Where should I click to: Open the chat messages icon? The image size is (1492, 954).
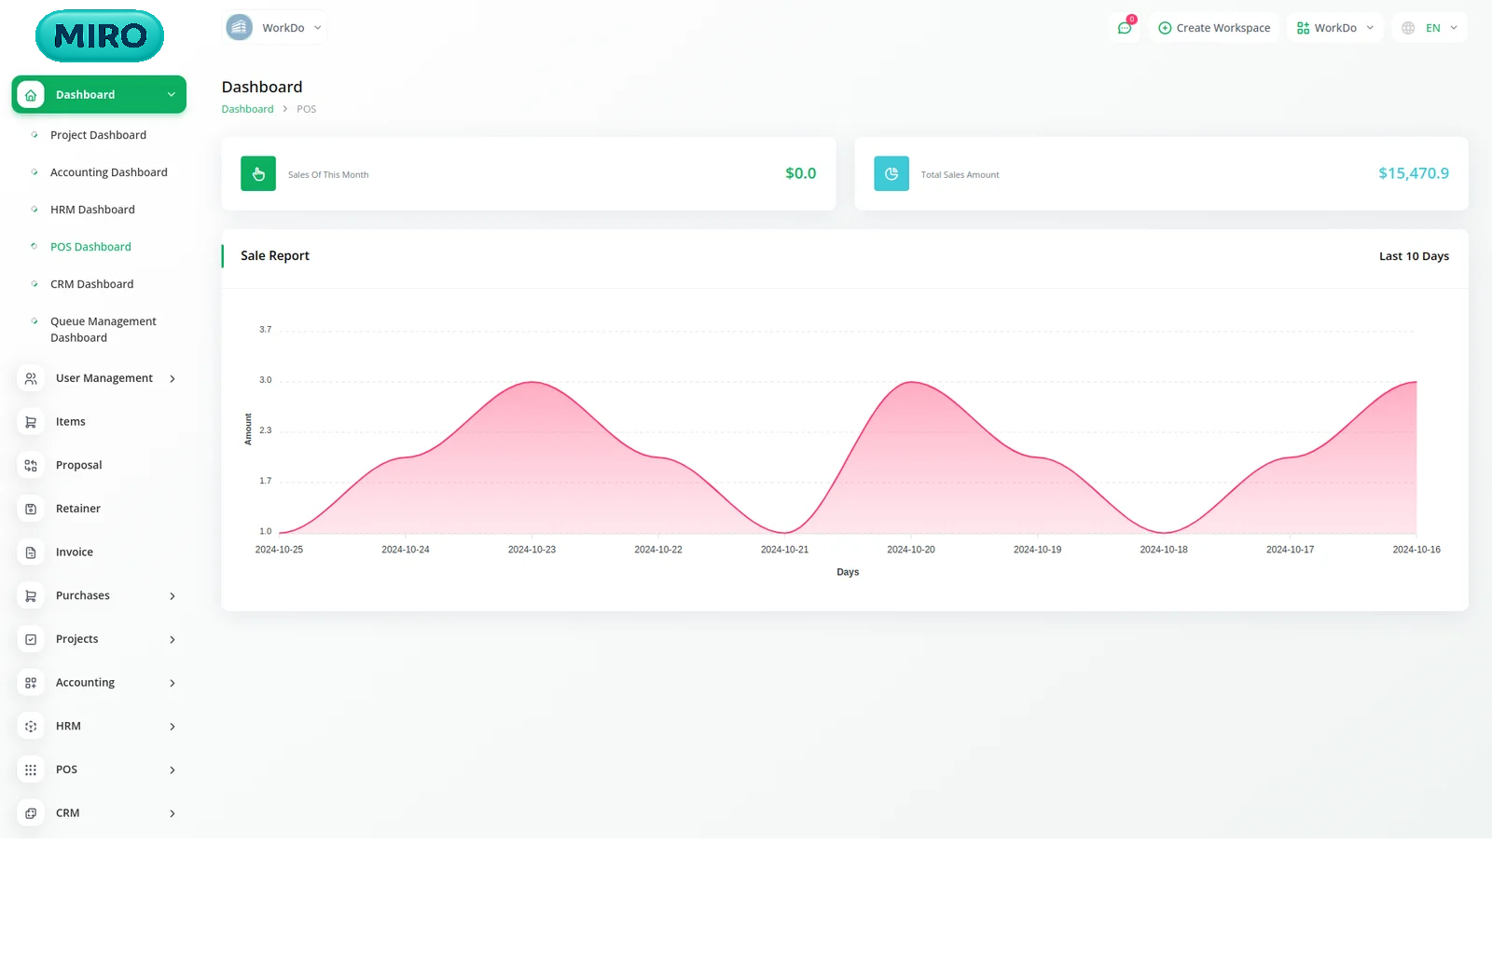[x=1125, y=28]
